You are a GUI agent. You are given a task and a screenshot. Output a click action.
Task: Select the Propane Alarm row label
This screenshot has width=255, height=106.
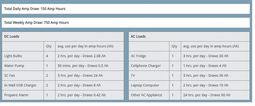point(16,95)
